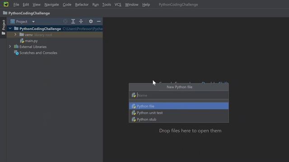Click the Select Opened File locate icon

(x=65, y=22)
